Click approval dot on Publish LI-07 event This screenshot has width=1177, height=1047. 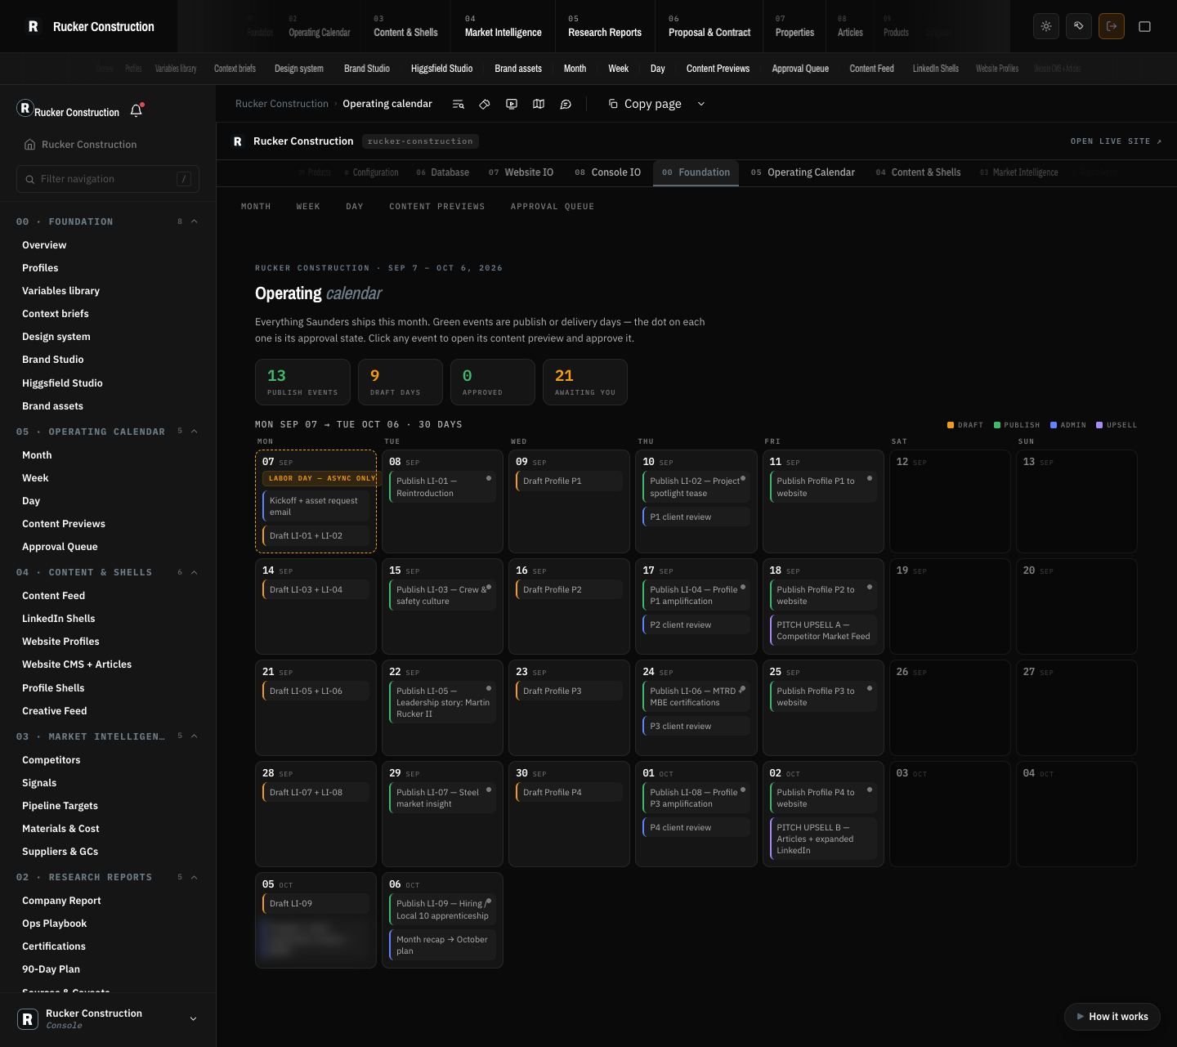489,790
